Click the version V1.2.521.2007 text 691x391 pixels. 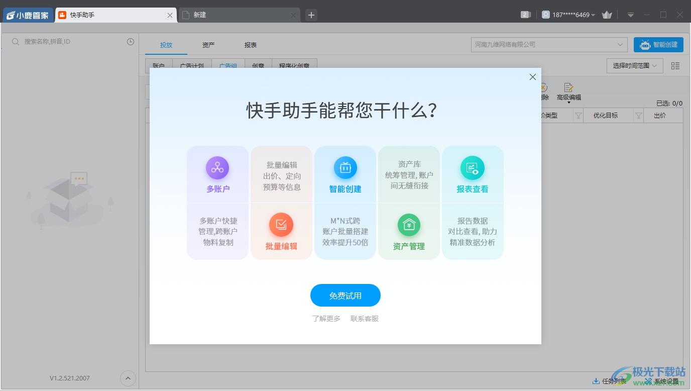click(x=70, y=378)
